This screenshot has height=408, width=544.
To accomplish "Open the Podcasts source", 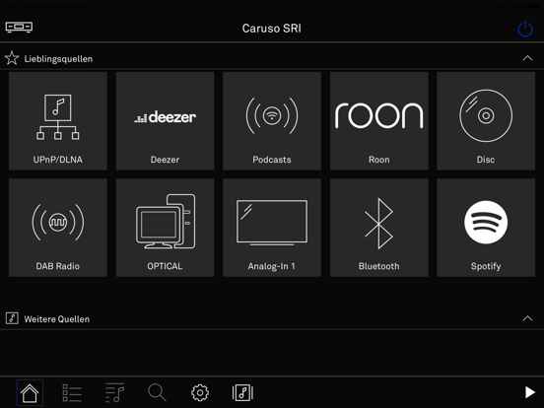I will (x=272, y=121).
